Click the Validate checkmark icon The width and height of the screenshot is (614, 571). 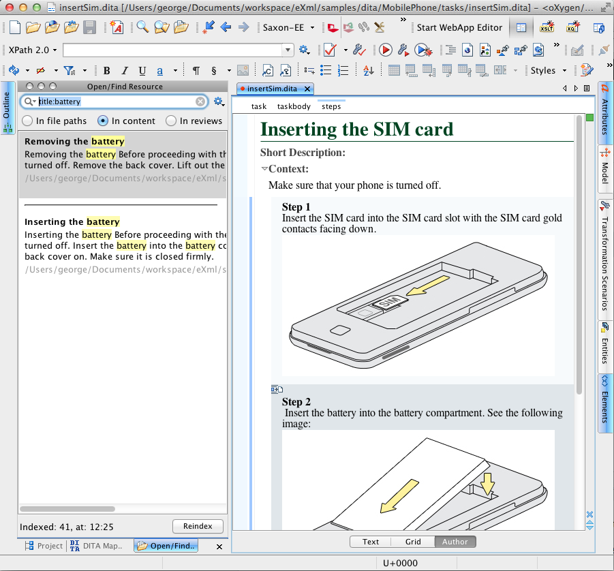pyautogui.click(x=330, y=50)
